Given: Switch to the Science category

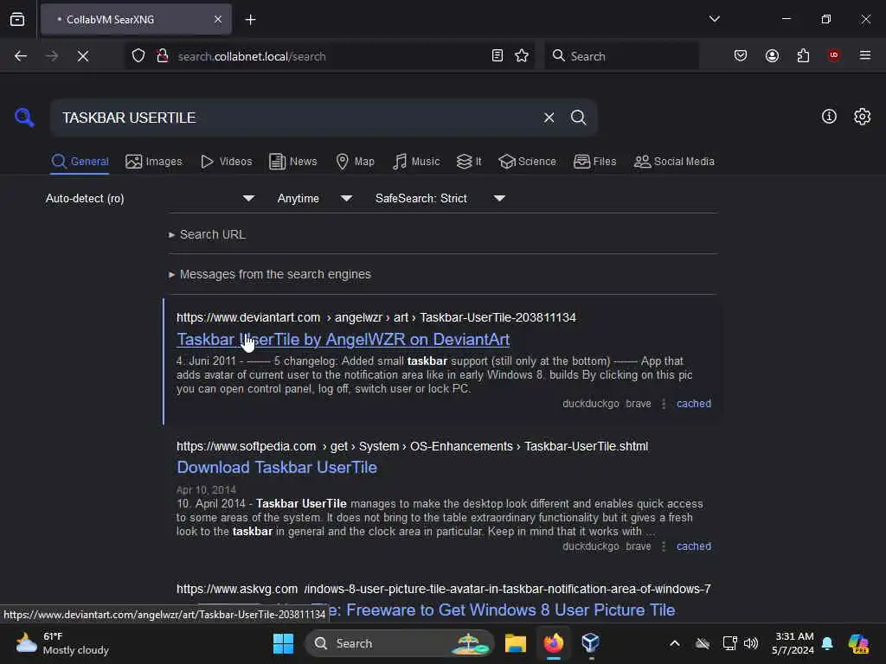Looking at the screenshot, I should click(527, 162).
